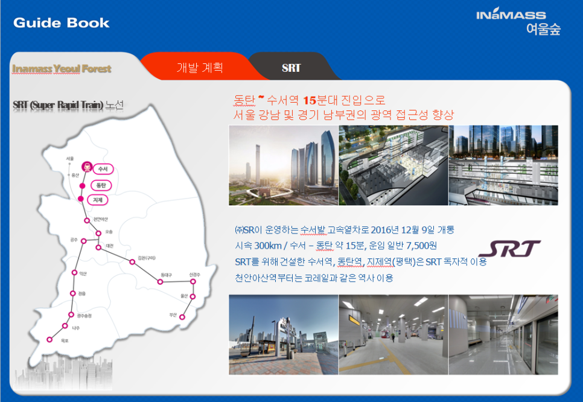This screenshot has width=583, height=402.
Task: Select the 동탄 station label pill
Action: tap(101, 185)
